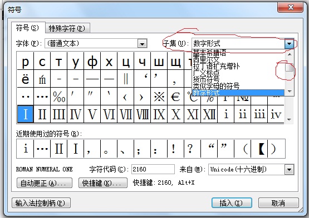This screenshot has height=218, width=309.
Task: Pick Roman numeral Ⅸ in the grid
Action: point(159,114)
